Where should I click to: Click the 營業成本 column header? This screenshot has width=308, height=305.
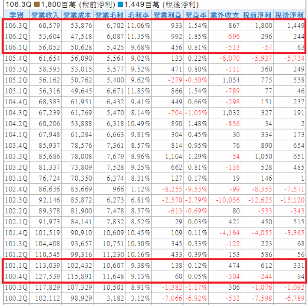[x=77, y=15]
